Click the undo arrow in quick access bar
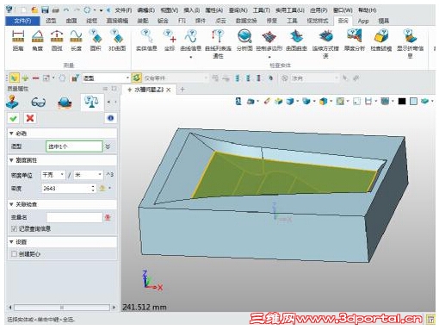The width and height of the screenshot is (439, 330). [66, 10]
